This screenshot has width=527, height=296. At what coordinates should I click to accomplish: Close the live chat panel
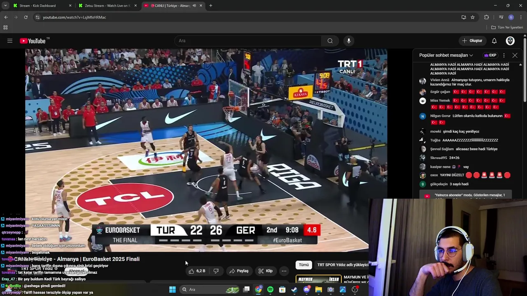click(515, 55)
